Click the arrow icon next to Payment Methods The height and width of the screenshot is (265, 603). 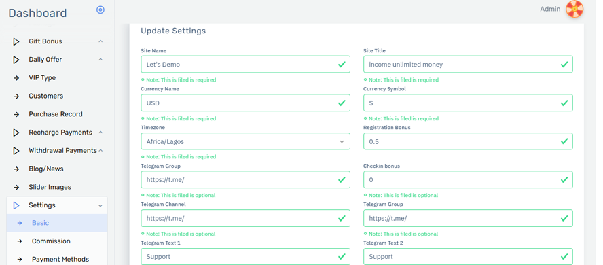20,260
